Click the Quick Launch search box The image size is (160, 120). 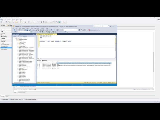pyautogui.click(x=101, y=26)
